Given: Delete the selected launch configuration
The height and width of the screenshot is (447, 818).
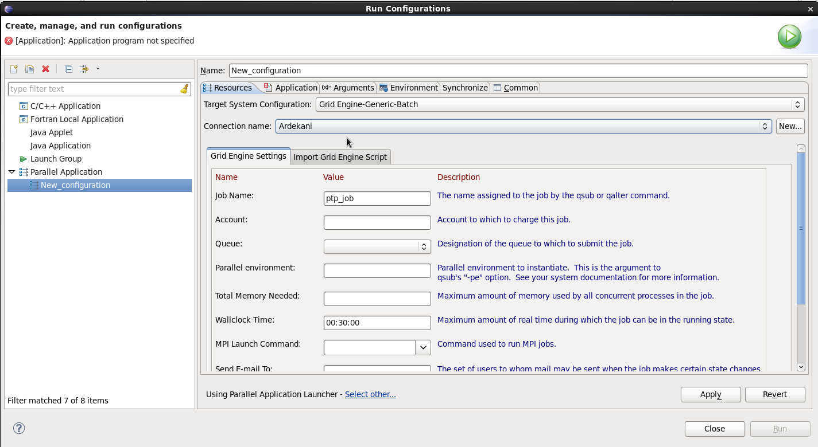Looking at the screenshot, I should click(x=46, y=69).
